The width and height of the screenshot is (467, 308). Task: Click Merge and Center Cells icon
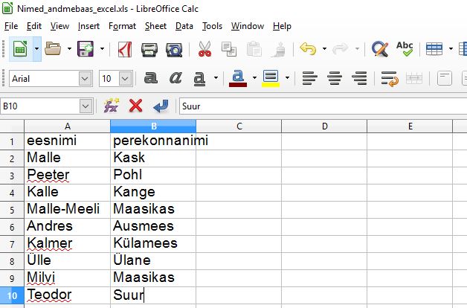pos(414,79)
